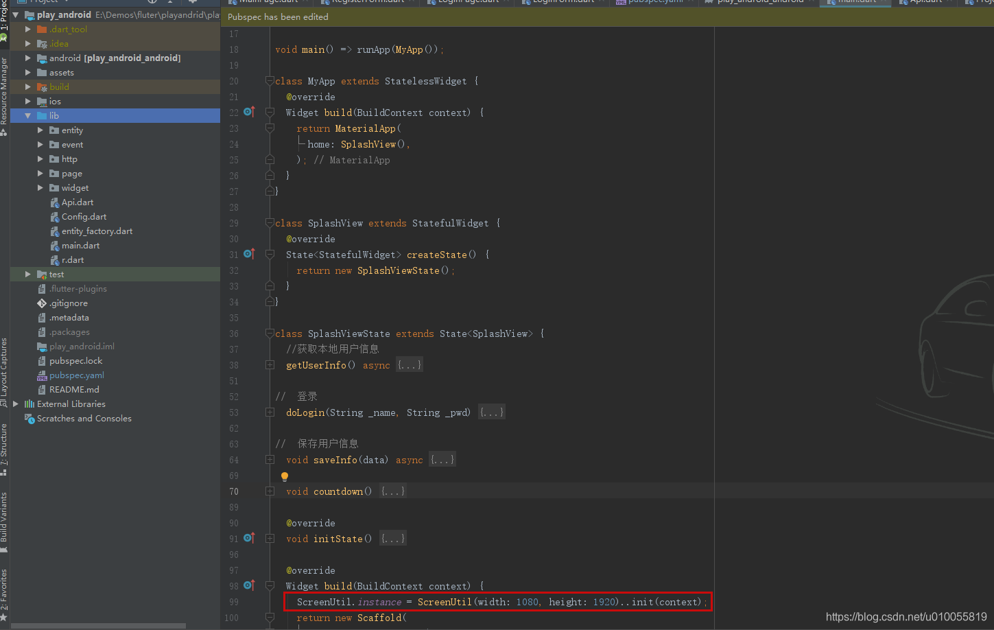Click SplashViewState() on code line 32
This screenshot has height=630, width=994.
coord(403,270)
